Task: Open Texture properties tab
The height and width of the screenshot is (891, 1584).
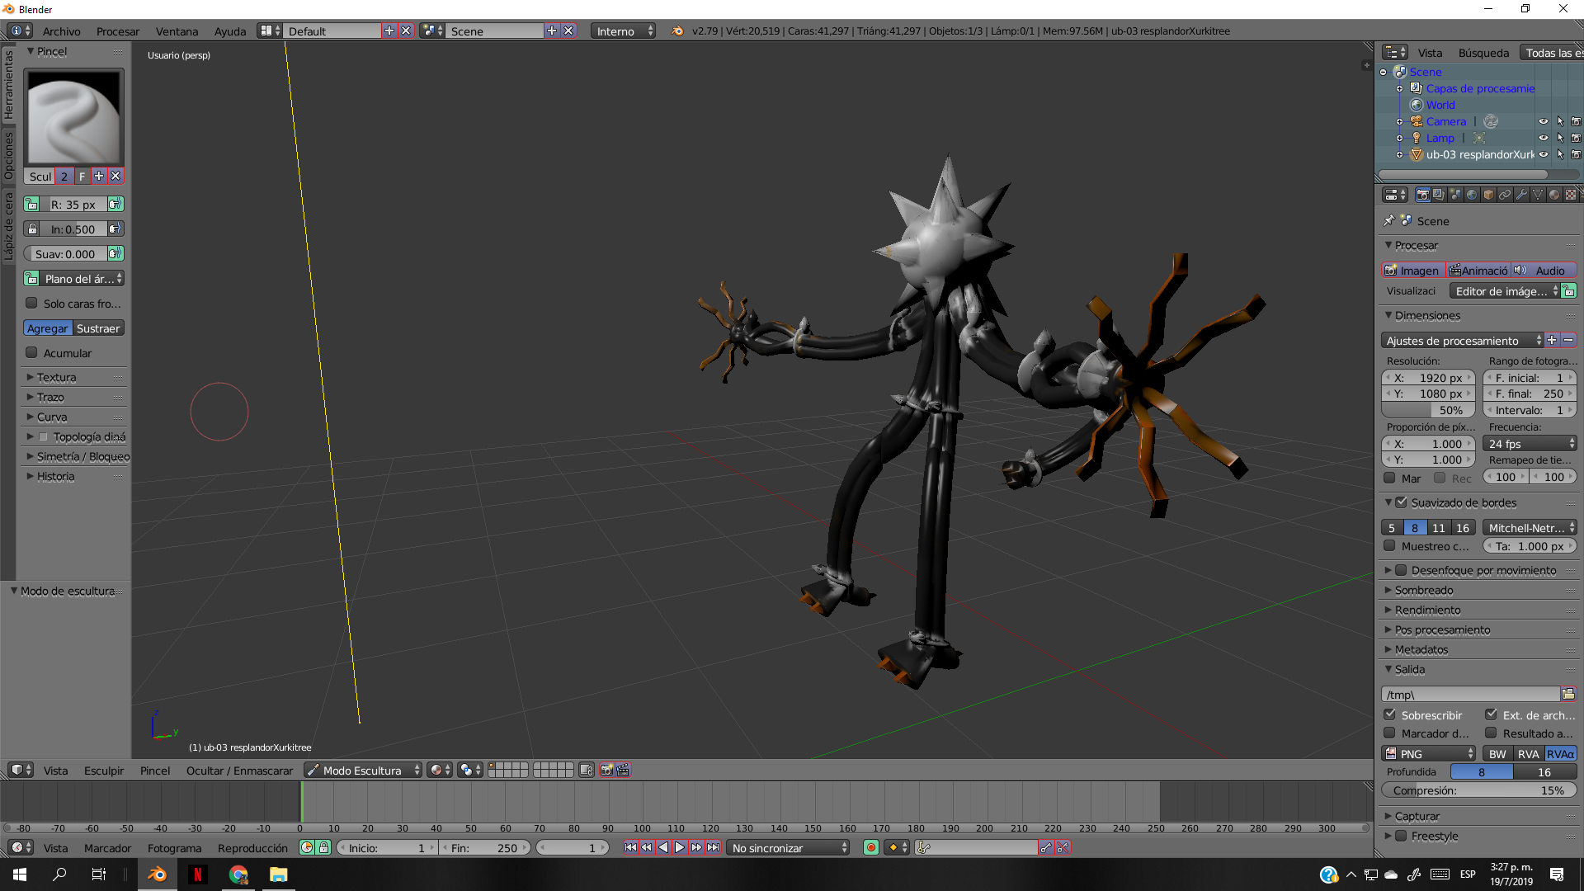Action: click(x=1569, y=195)
